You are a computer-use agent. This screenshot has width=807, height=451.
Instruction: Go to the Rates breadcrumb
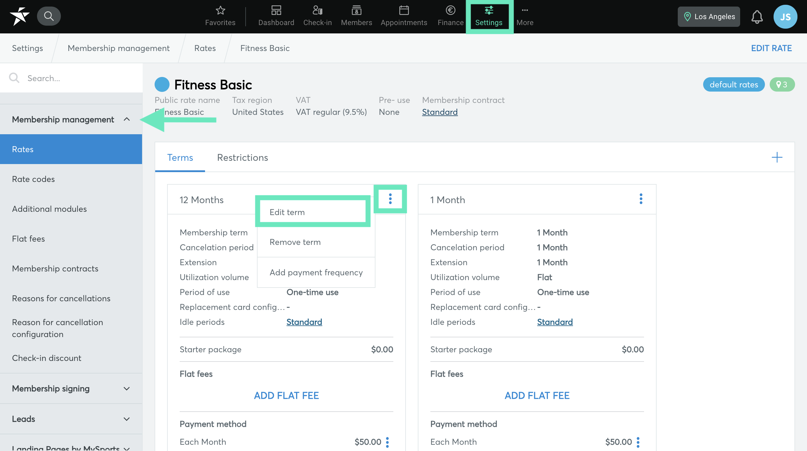(x=205, y=48)
